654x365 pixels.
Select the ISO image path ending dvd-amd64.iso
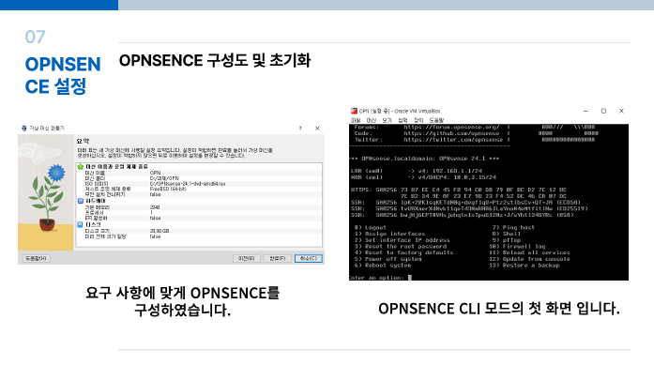pyautogui.click(x=188, y=184)
